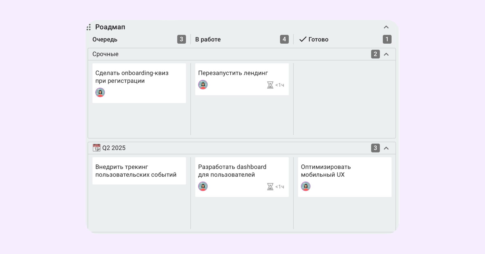Click the Готово count badge showing 1

(387, 39)
